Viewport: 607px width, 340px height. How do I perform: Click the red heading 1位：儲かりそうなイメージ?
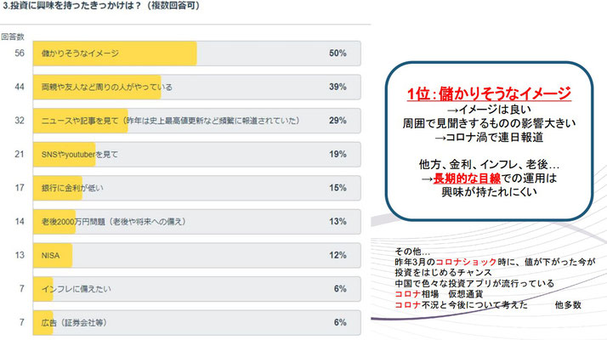489,93
